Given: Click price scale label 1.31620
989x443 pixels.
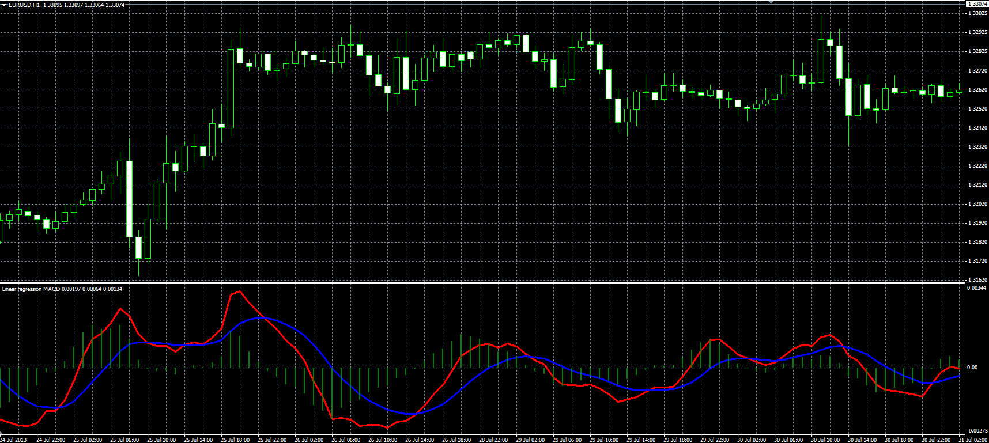Looking at the screenshot, I should (x=977, y=280).
